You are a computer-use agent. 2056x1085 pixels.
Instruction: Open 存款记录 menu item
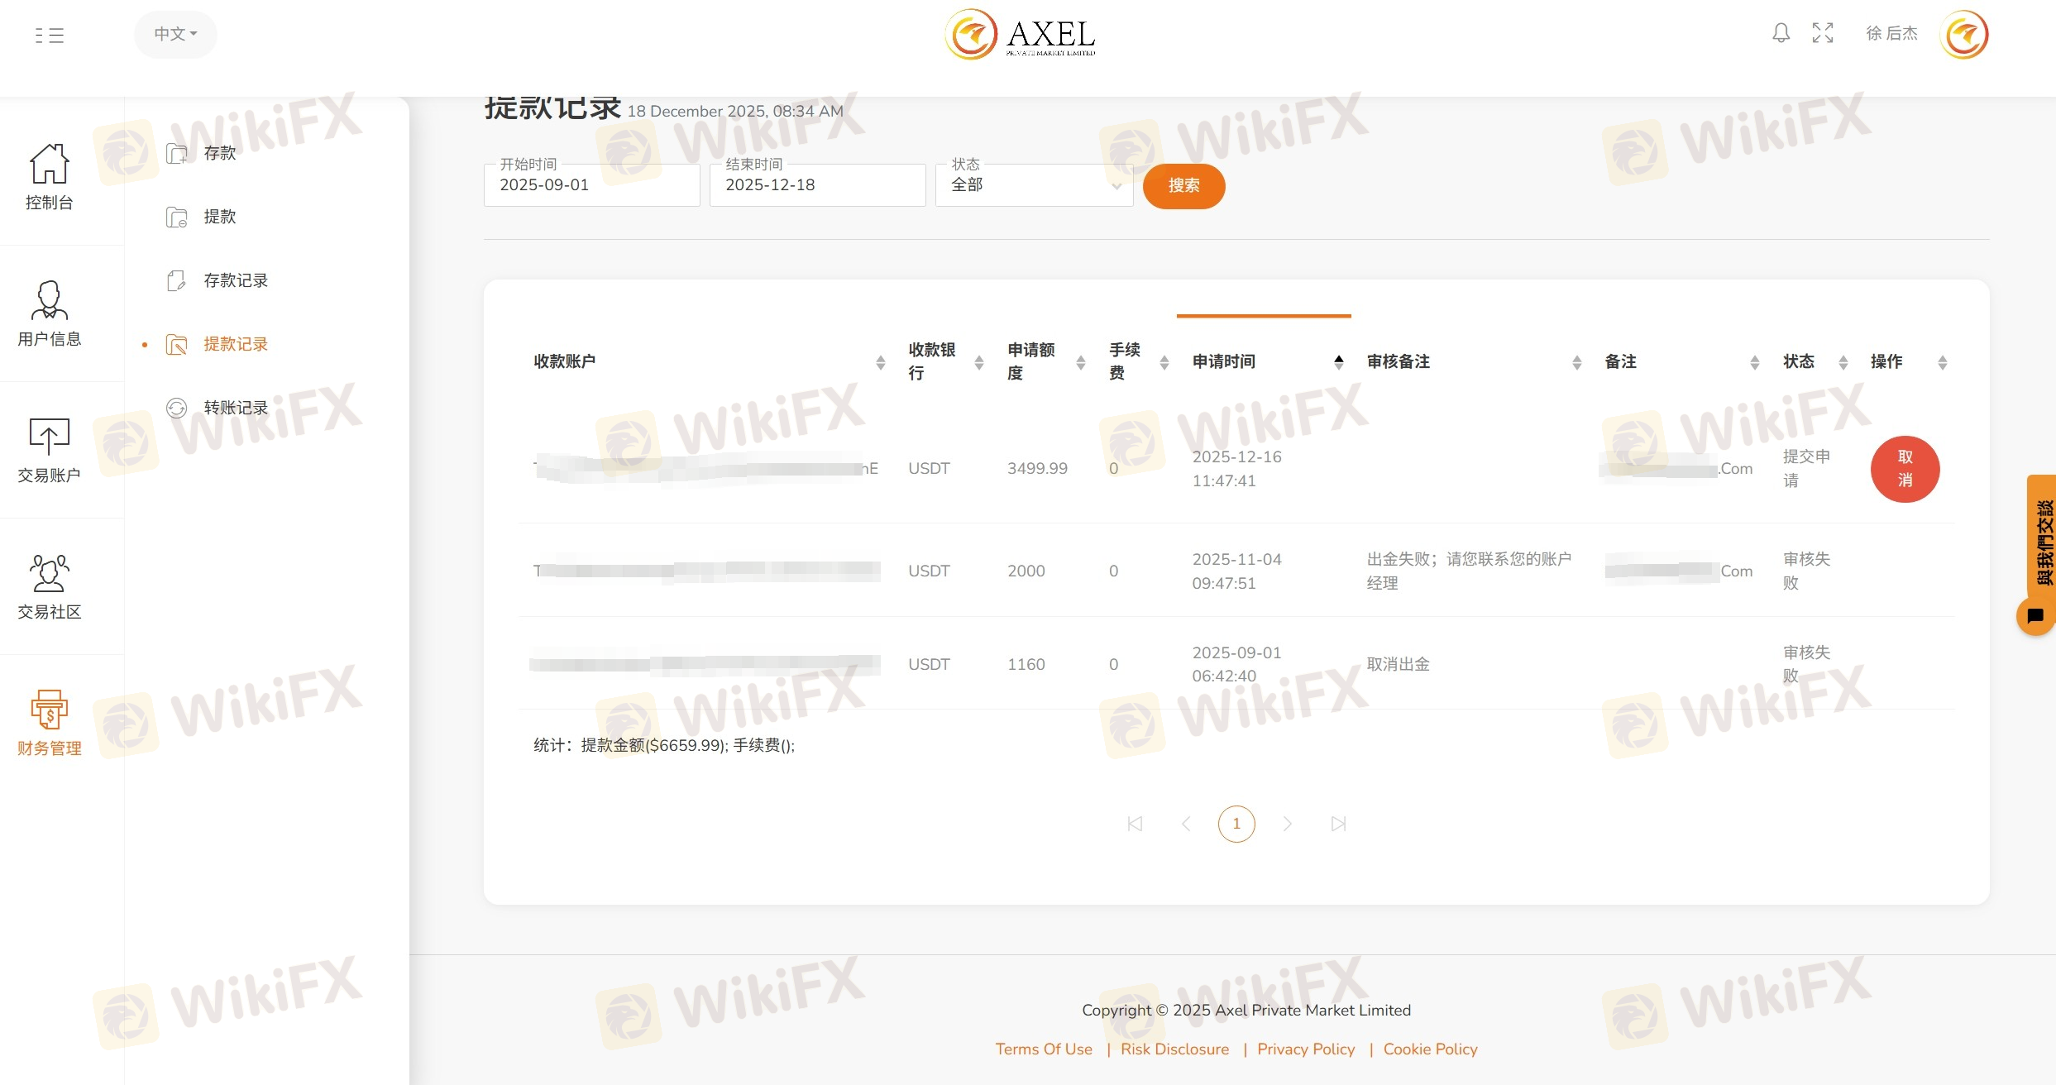click(x=236, y=280)
